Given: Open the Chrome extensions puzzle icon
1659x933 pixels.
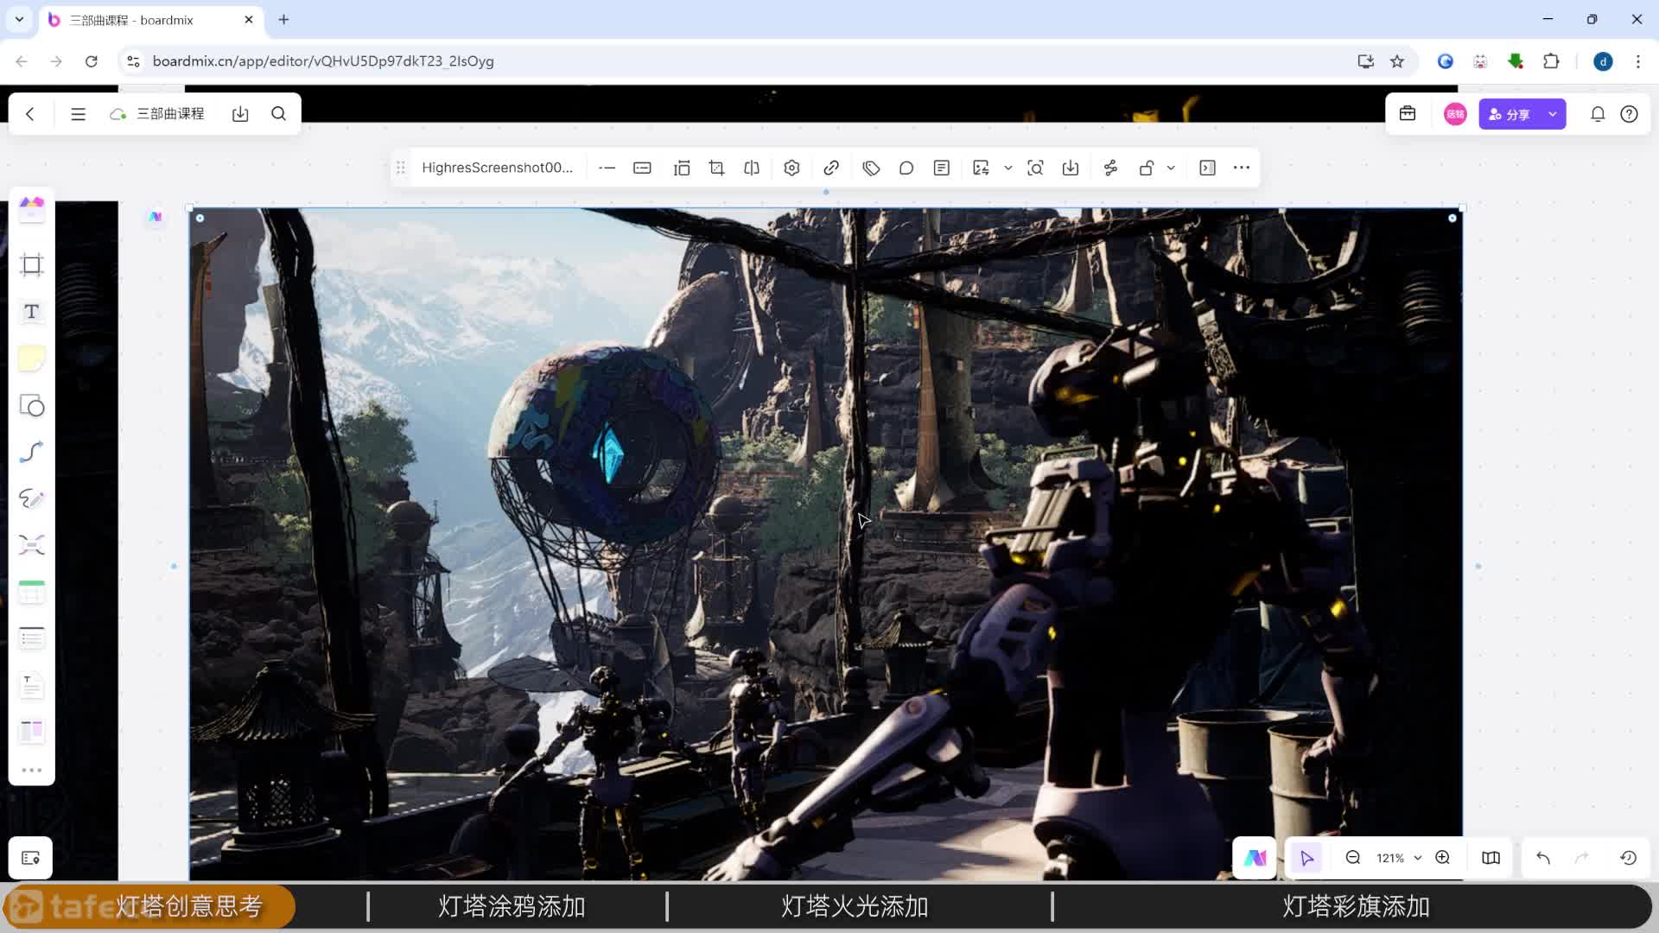Looking at the screenshot, I should [x=1551, y=61].
